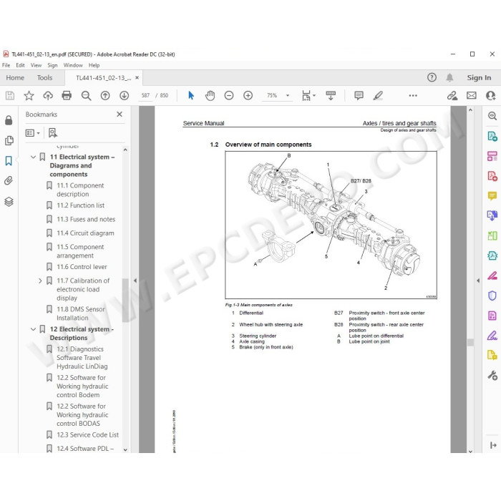Open bookmarks options dropdown
The width and height of the screenshot is (501, 501).
tap(33, 132)
